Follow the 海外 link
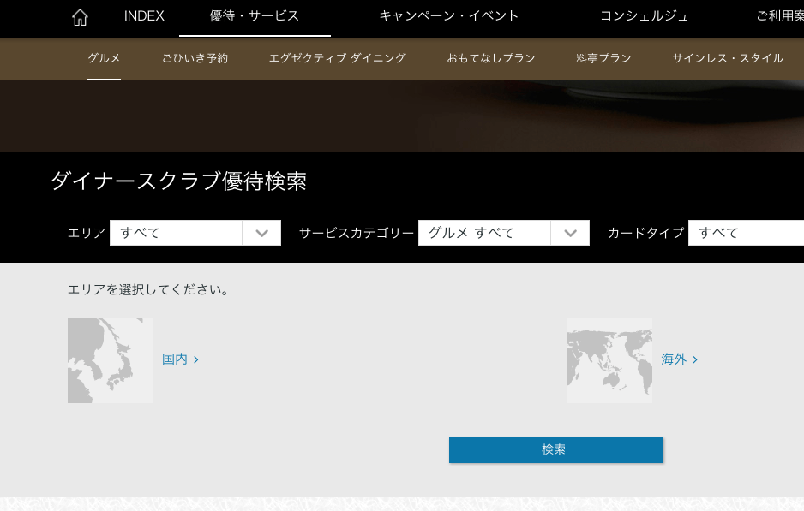Image resolution: width=804 pixels, height=511 pixels. (x=674, y=359)
